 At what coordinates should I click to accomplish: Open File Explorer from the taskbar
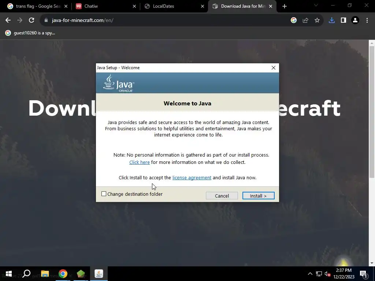pyautogui.click(x=45, y=274)
